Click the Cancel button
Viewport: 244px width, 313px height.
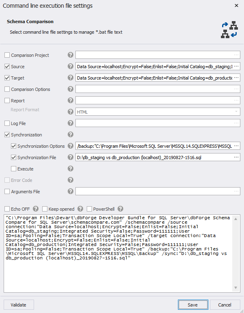click(x=225, y=305)
